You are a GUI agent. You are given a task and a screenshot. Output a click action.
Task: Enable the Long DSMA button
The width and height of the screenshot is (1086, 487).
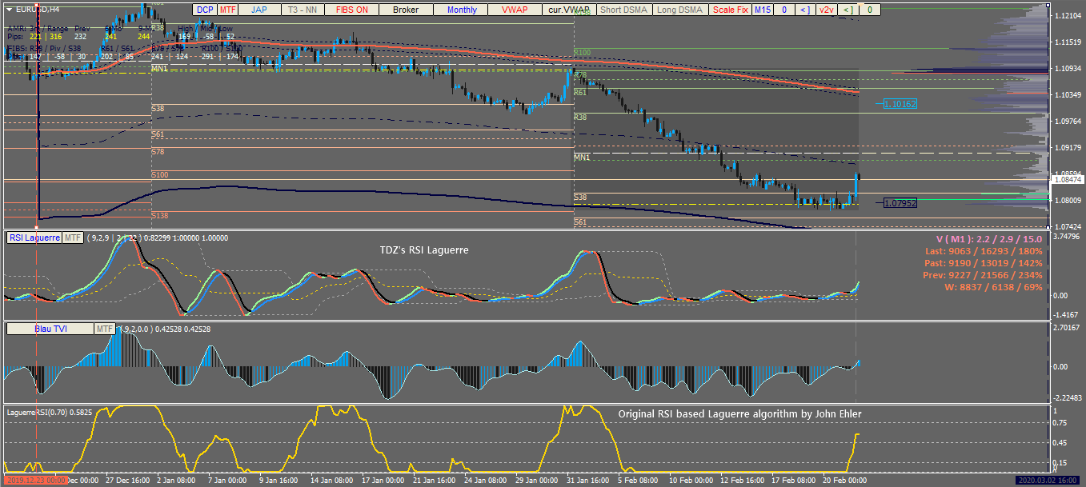679,10
